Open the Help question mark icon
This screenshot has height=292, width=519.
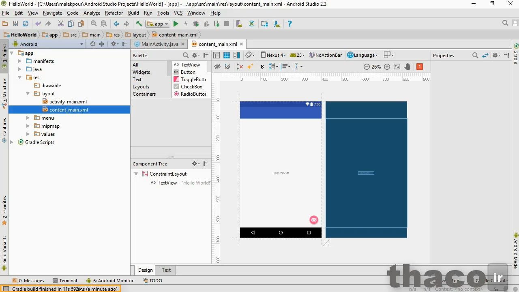290,24
